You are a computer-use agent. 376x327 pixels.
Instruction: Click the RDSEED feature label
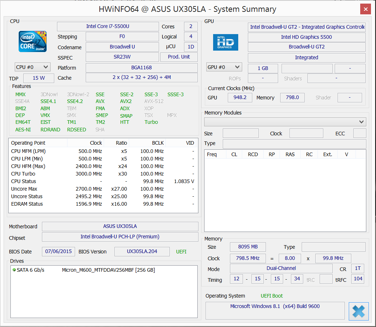[76, 130]
